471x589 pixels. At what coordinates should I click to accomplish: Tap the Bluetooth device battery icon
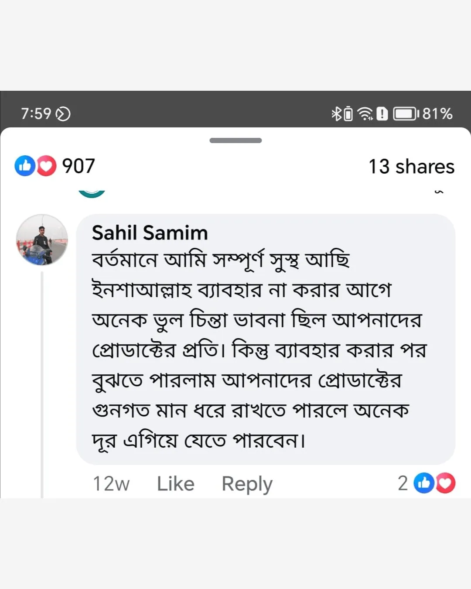[x=348, y=114]
